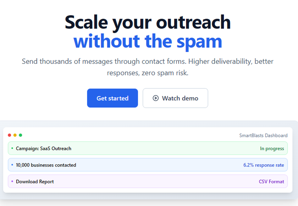Click the Get started button
This screenshot has height=206, width=298.
pos(112,98)
